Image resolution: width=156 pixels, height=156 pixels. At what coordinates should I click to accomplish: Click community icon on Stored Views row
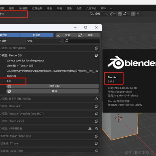coord(96,121)
